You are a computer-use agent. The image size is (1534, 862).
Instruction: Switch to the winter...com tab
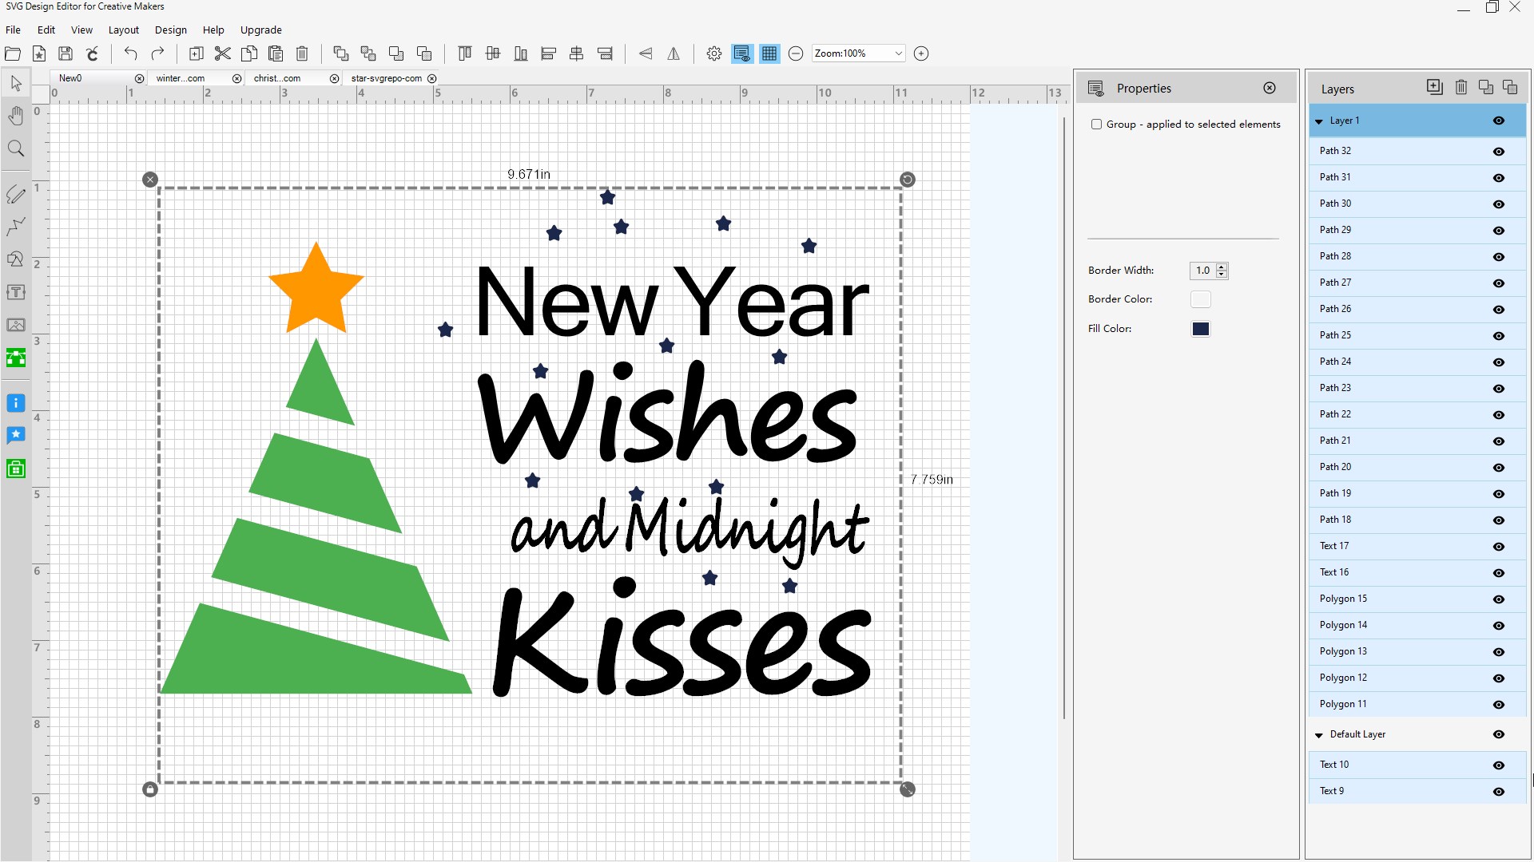tap(181, 78)
